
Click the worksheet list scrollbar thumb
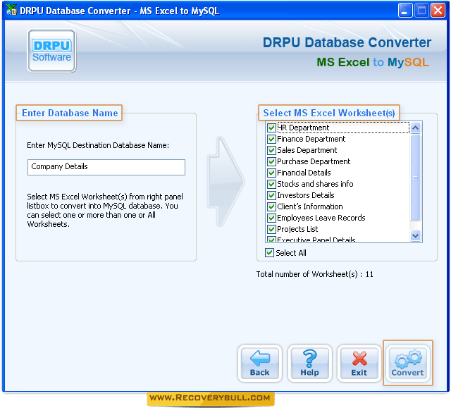(x=415, y=177)
